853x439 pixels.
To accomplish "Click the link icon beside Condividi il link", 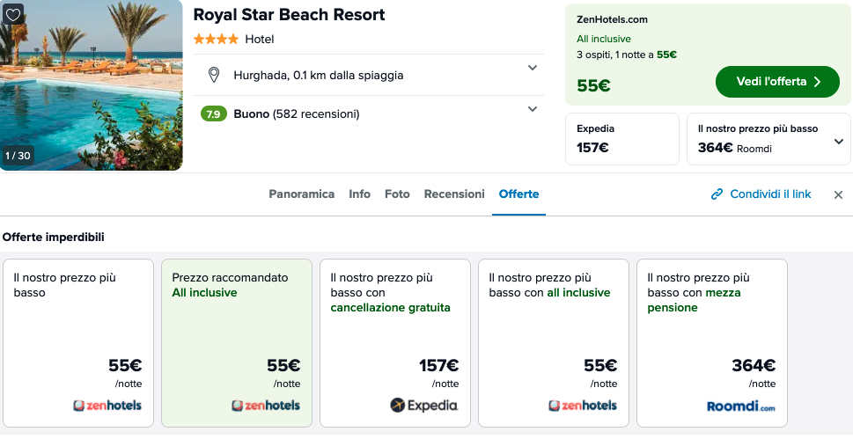I will click(x=717, y=194).
